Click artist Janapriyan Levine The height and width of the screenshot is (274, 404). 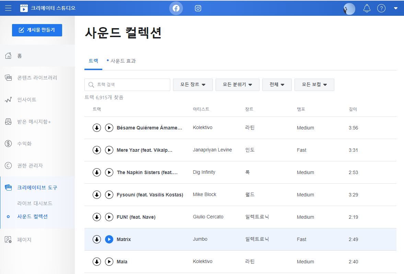pyautogui.click(x=212, y=150)
